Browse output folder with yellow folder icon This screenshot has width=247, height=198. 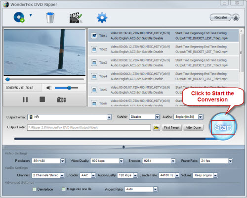pos(156,128)
